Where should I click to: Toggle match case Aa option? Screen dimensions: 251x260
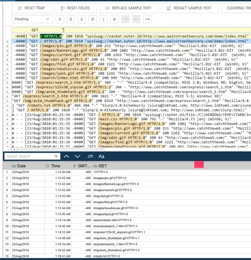(x=101, y=156)
